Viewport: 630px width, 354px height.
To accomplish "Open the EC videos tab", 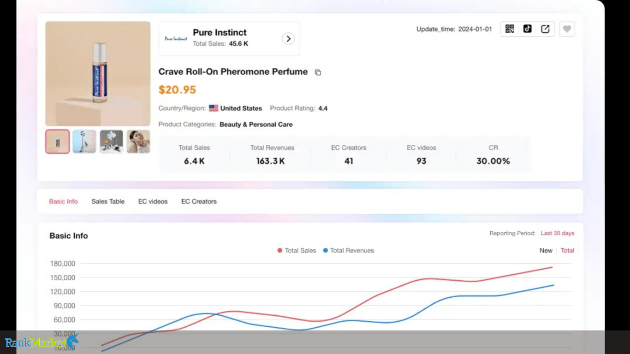I will pos(153,201).
